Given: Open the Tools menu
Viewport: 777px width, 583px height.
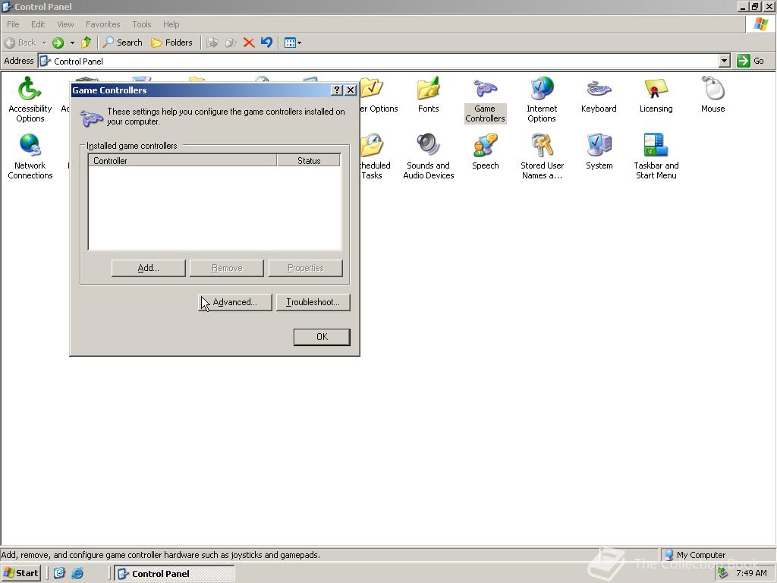Looking at the screenshot, I should pyautogui.click(x=141, y=24).
